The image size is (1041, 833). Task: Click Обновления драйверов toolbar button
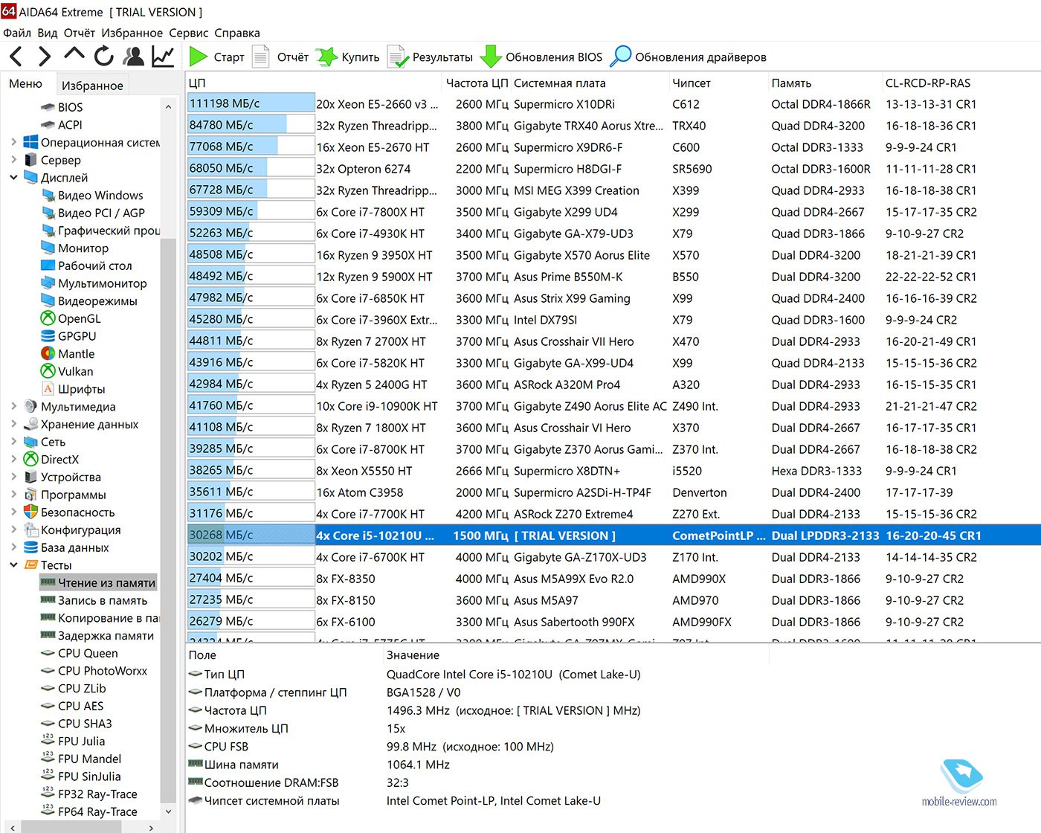point(688,57)
